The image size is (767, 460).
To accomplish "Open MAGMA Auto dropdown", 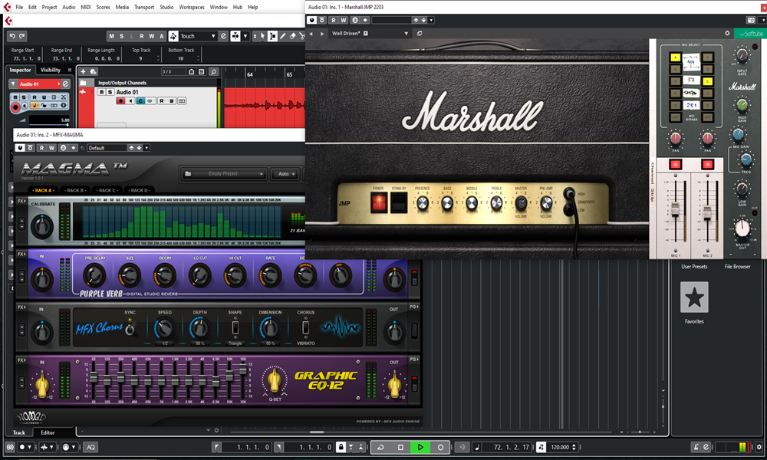I will 286,173.
